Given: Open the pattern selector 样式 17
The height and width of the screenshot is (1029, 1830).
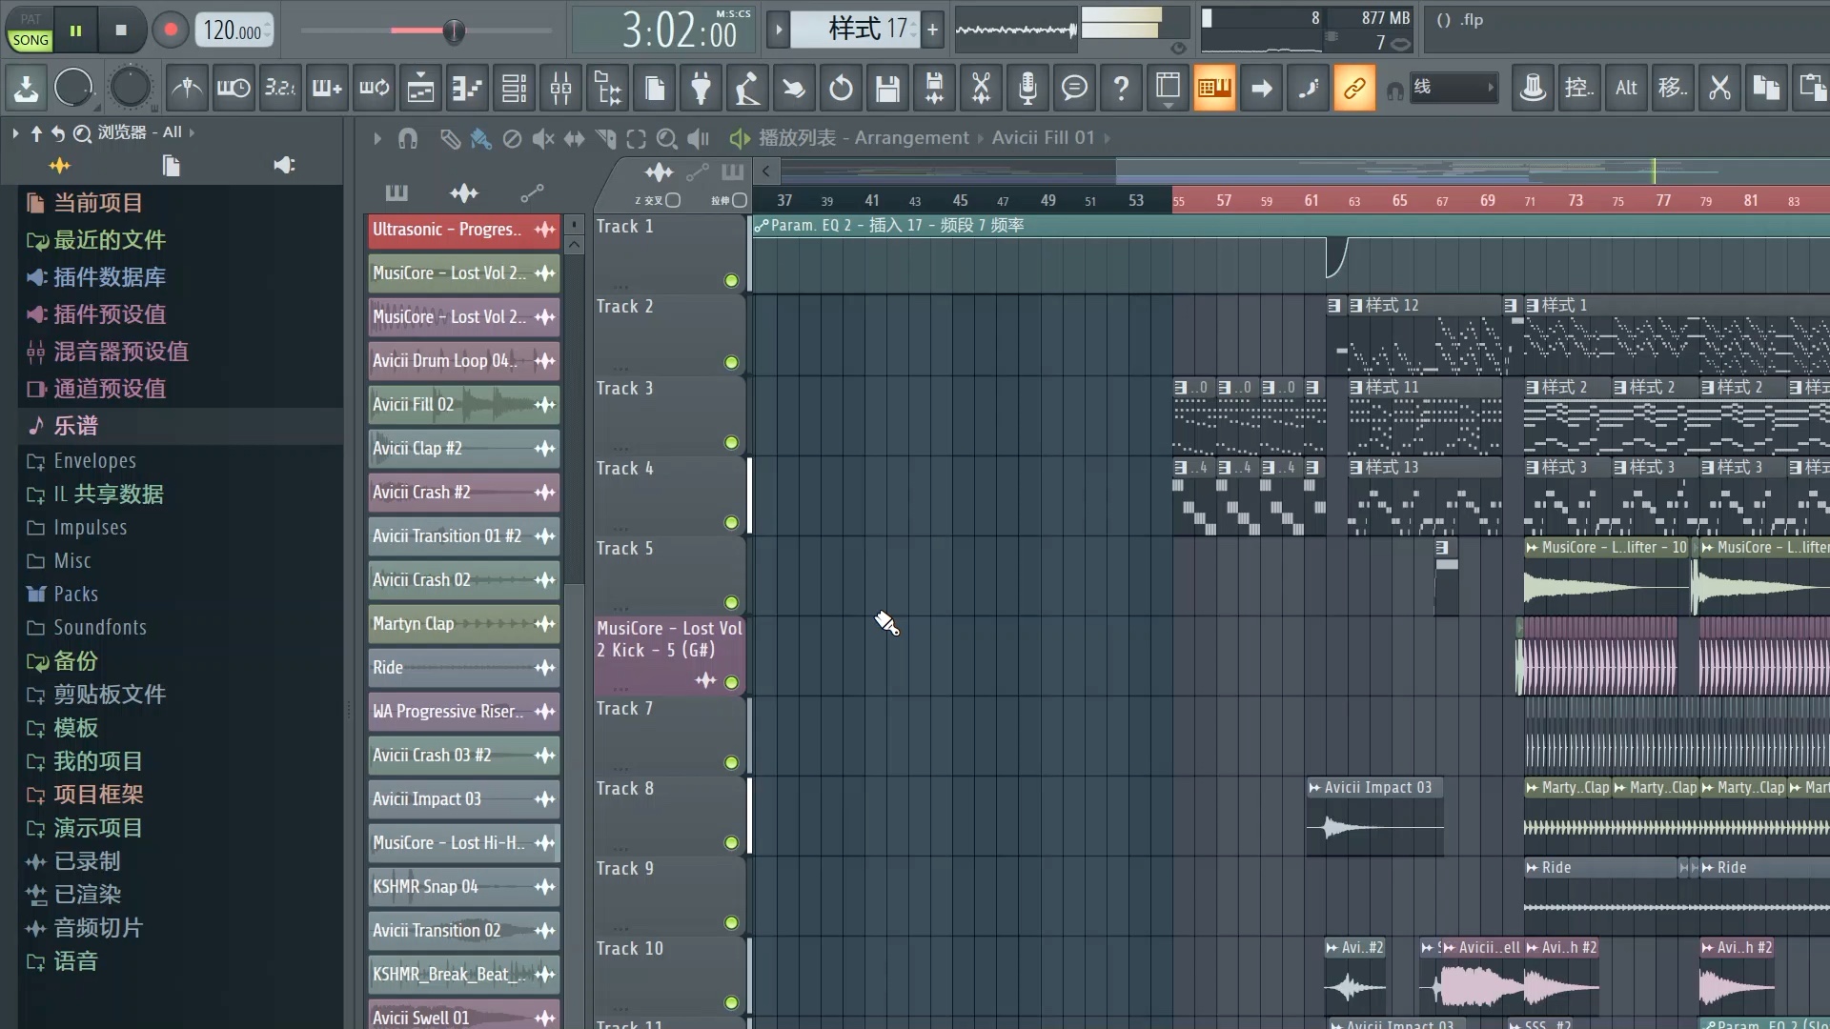Looking at the screenshot, I should [x=855, y=30].
